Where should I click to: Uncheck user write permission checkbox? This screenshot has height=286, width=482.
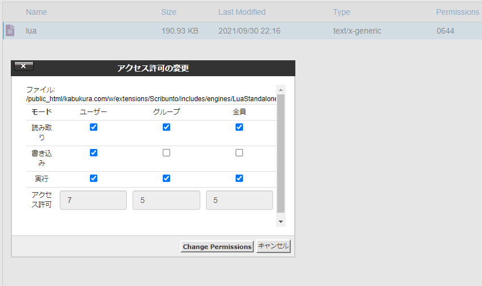[x=93, y=153]
